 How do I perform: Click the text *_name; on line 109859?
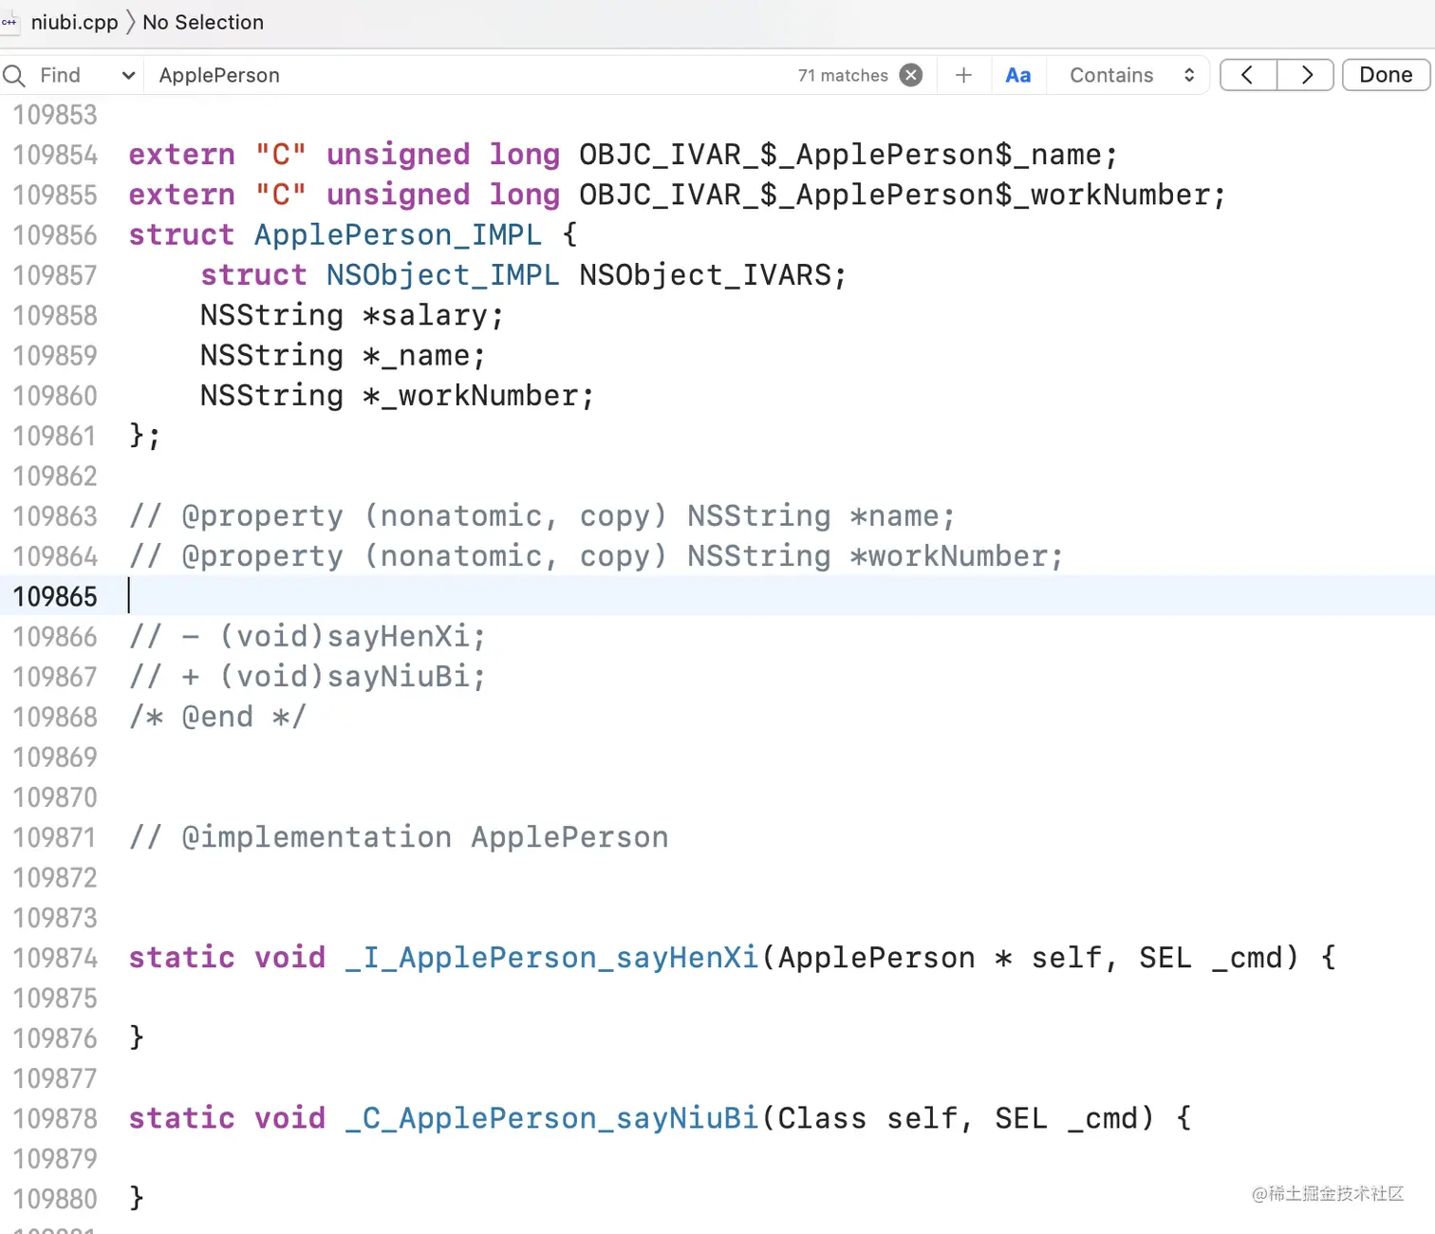(424, 355)
